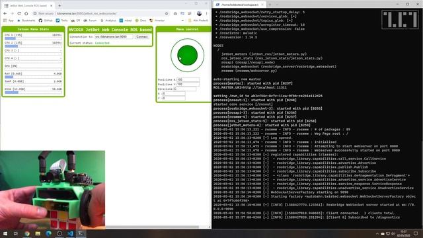Open the Windows Start menu
Viewport: 423px width, 238px height.
(5, 233)
